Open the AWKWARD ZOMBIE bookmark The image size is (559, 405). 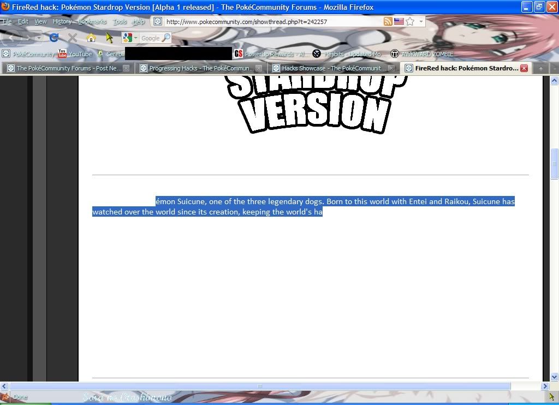[422, 54]
